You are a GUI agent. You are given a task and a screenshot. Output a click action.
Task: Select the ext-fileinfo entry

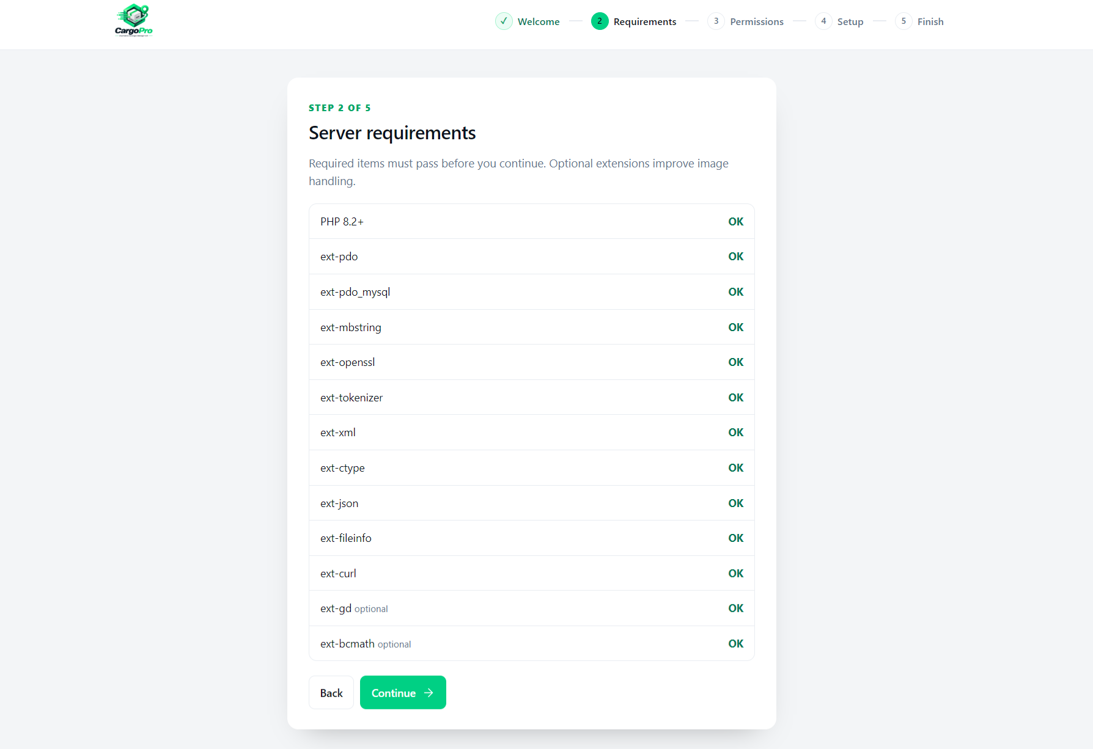[532, 538]
